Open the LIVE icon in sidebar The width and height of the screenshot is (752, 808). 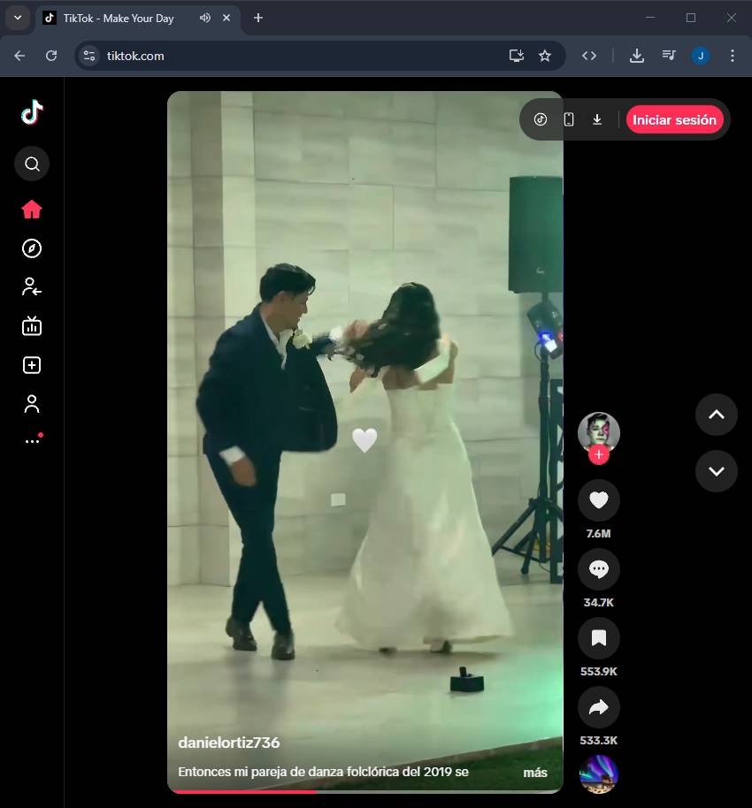click(x=32, y=326)
